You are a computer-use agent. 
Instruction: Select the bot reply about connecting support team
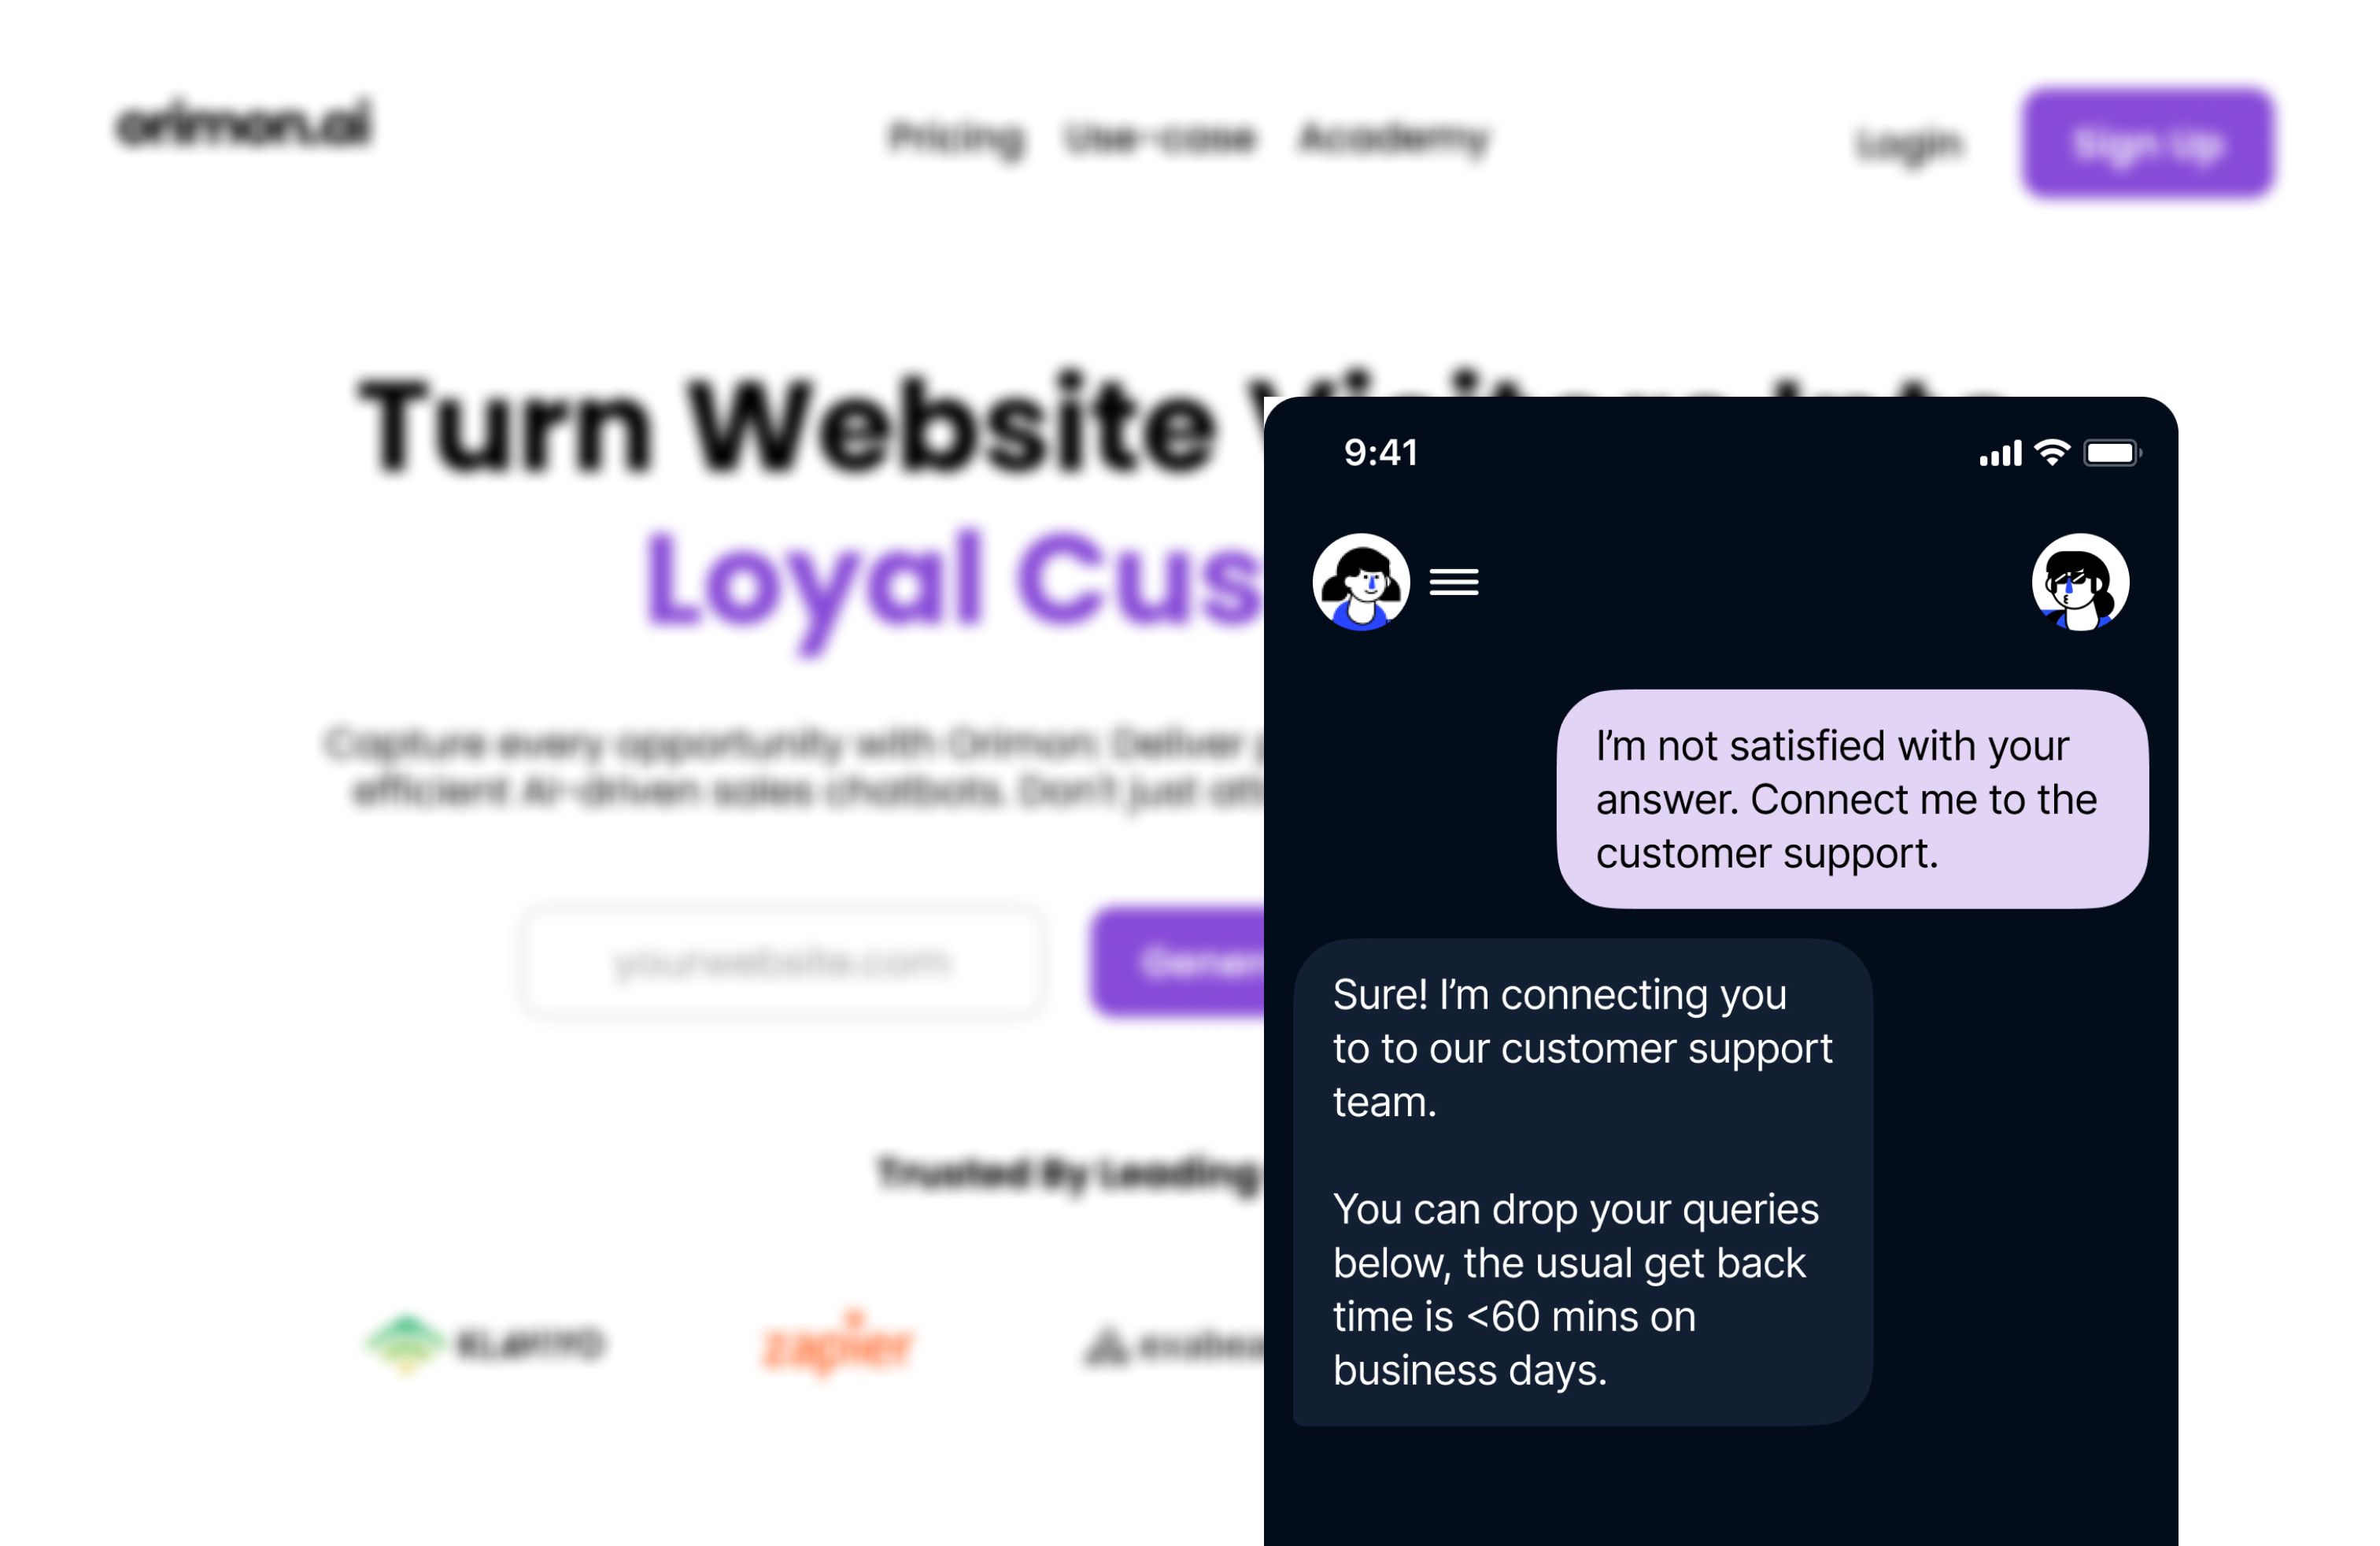1582,1182
